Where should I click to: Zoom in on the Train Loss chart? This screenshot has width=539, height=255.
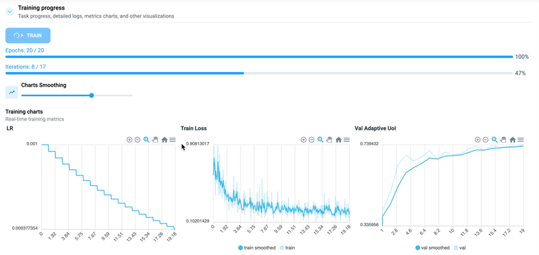(304, 140)
